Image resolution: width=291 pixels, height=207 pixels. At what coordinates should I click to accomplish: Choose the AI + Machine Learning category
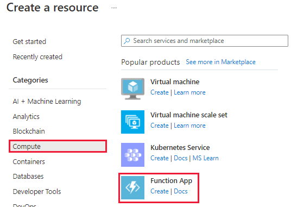[x=47, y=102]
